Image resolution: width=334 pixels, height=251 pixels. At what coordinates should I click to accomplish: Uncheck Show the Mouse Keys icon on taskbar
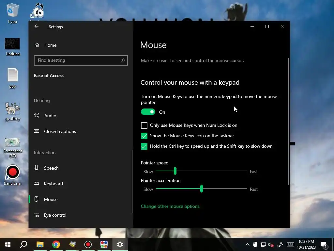click(144, 136)
